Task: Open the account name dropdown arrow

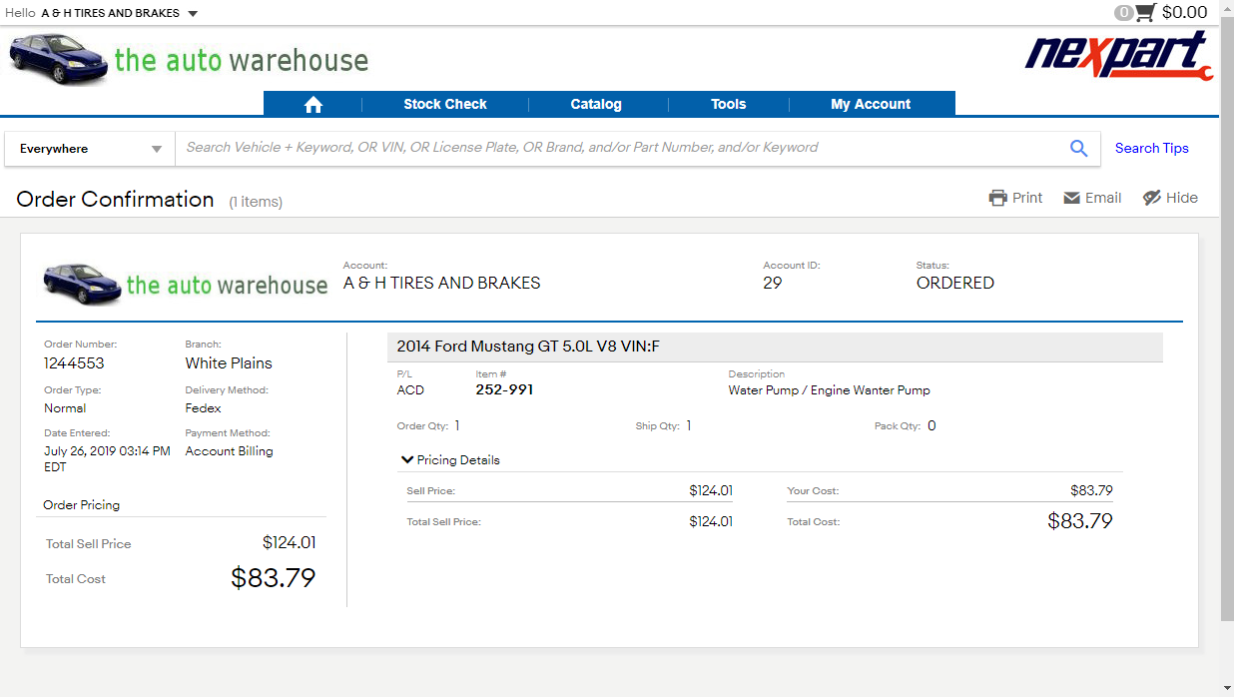Action: (193, 14)
